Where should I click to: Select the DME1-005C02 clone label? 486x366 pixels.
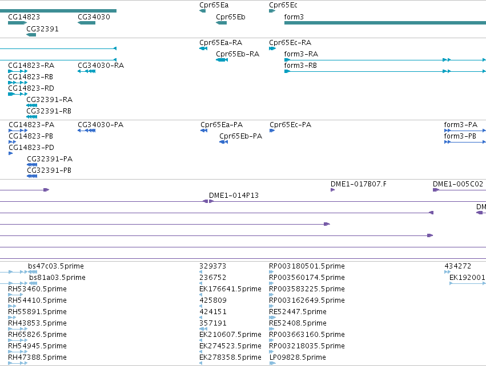(x=458, y=184)
